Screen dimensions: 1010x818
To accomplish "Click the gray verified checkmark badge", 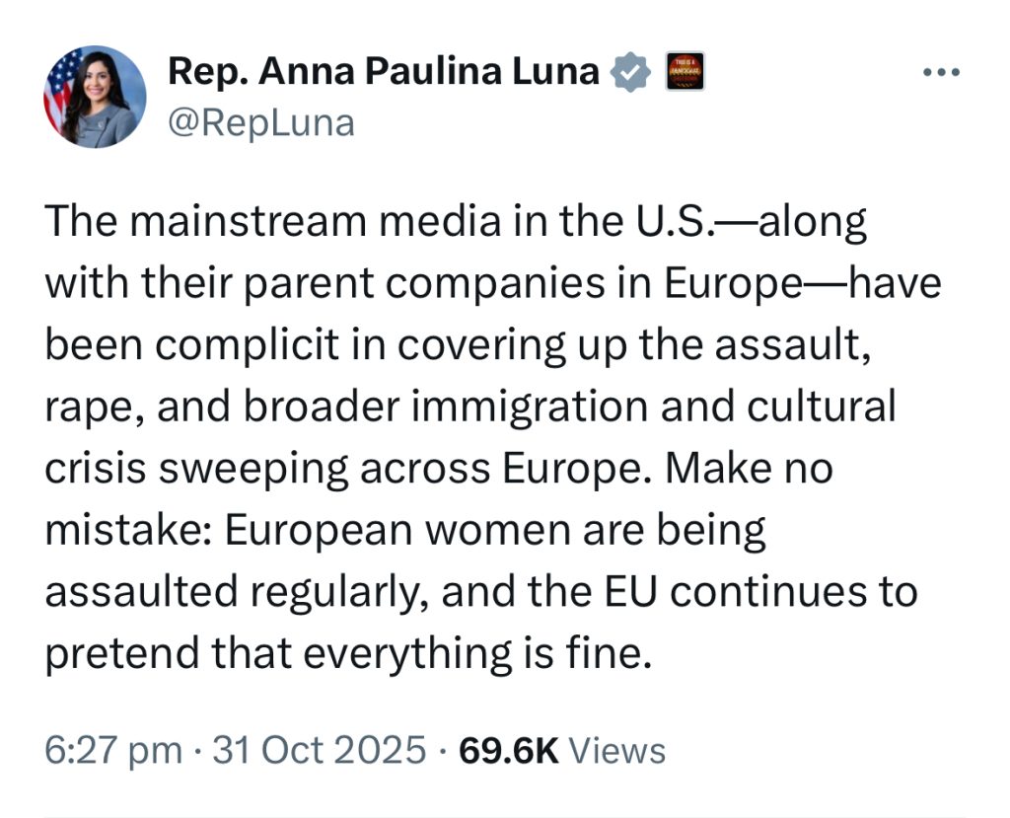I will [631, 72].
